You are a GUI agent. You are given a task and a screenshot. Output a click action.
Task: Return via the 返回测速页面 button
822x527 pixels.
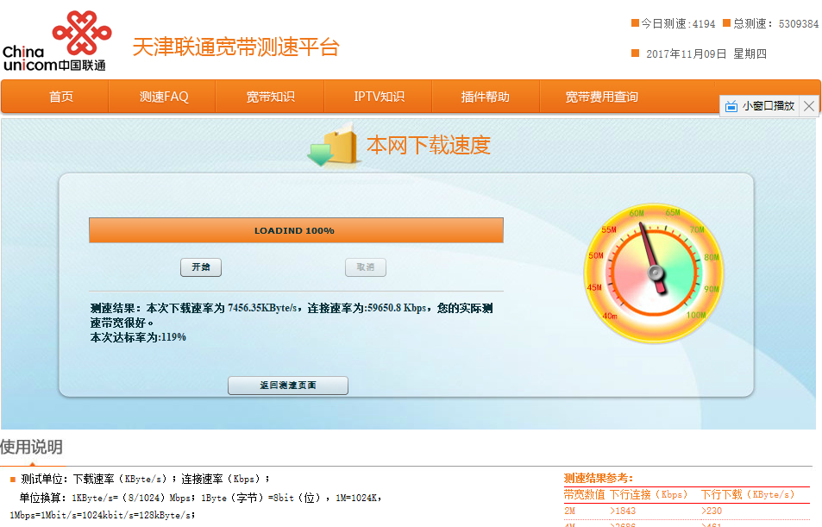coord(288,385)
